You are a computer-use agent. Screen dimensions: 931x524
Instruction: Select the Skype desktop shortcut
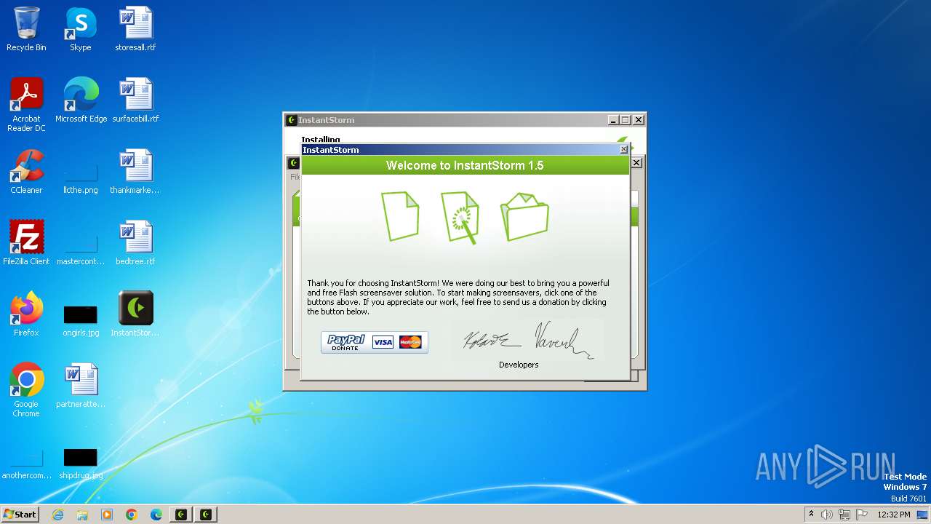(x=81, y=29)
